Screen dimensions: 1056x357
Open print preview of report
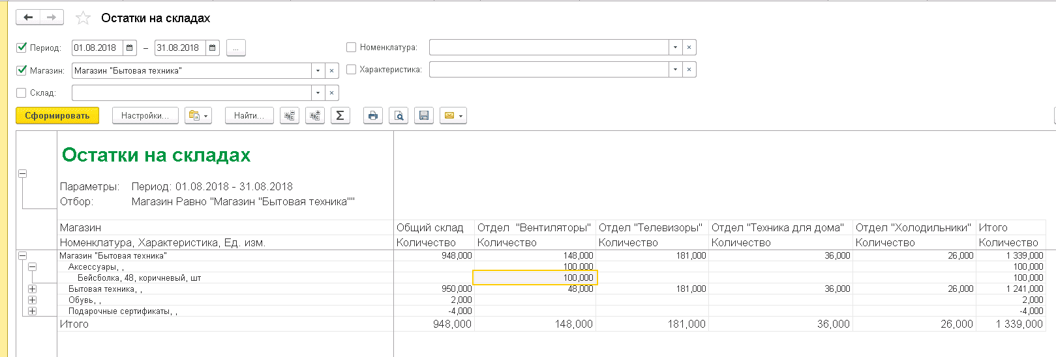pyautogui.click(x=399, y=115)
